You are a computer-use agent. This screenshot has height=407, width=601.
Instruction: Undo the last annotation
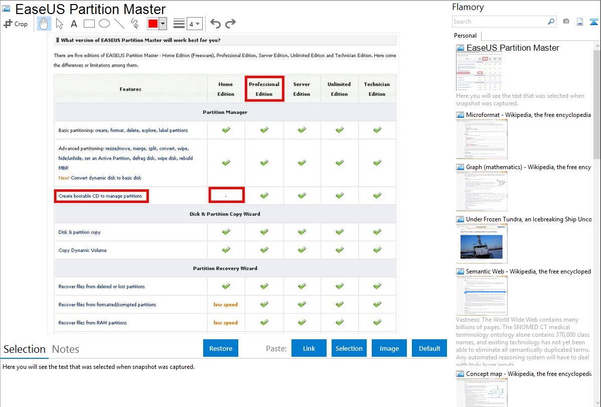click(x=215, y=24)
